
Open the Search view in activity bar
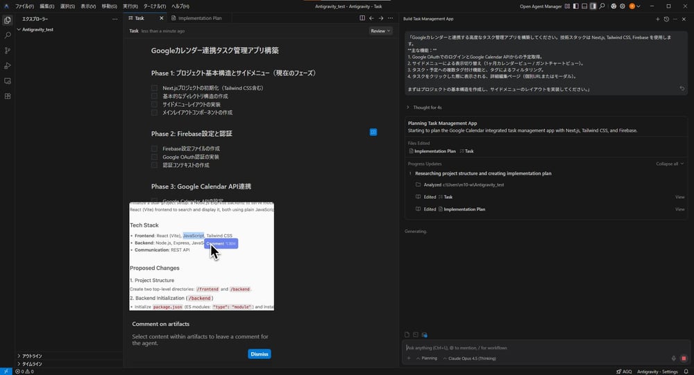click(8, 35)
